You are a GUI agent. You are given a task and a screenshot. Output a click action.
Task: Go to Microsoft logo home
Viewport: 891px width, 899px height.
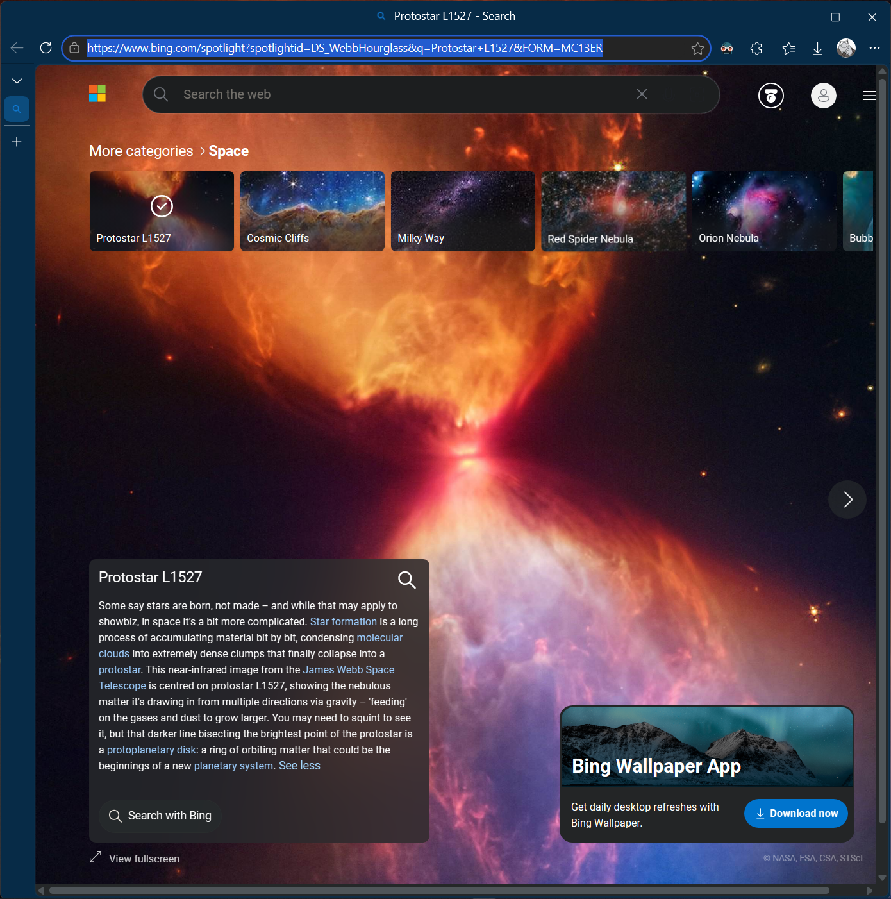point(97,94)
